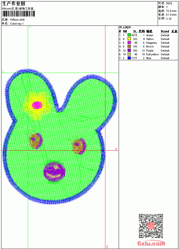Screen dimensions: 179x249
Task: Click the red number 2 guide marker at right
Action: 116,149
